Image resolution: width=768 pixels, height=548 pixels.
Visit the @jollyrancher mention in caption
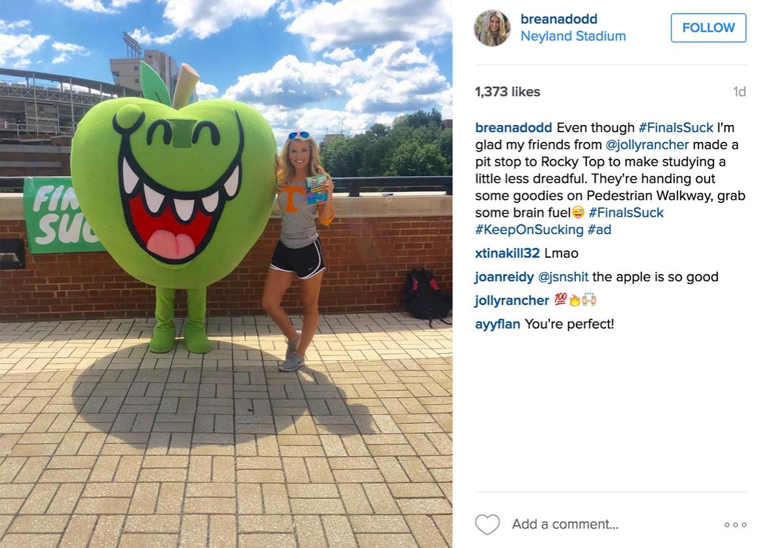[647, 145]
